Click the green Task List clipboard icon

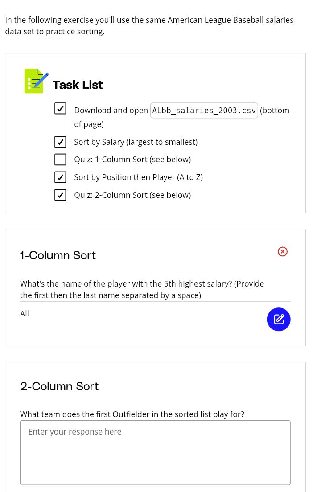point(36,81)
